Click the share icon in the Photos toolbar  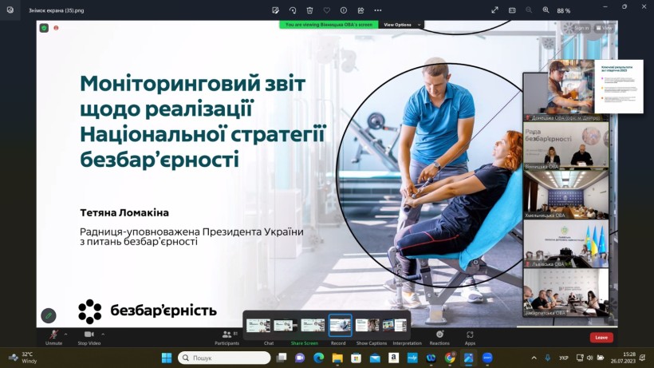pyautogui.click(x=360, y=10)
